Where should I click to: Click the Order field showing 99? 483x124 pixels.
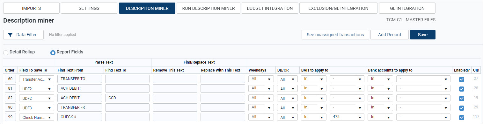click(x=11, y=117)
